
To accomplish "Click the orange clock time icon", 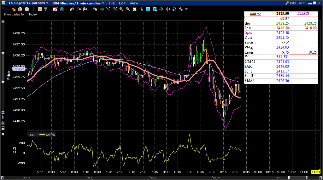I will tap(20, 9).
